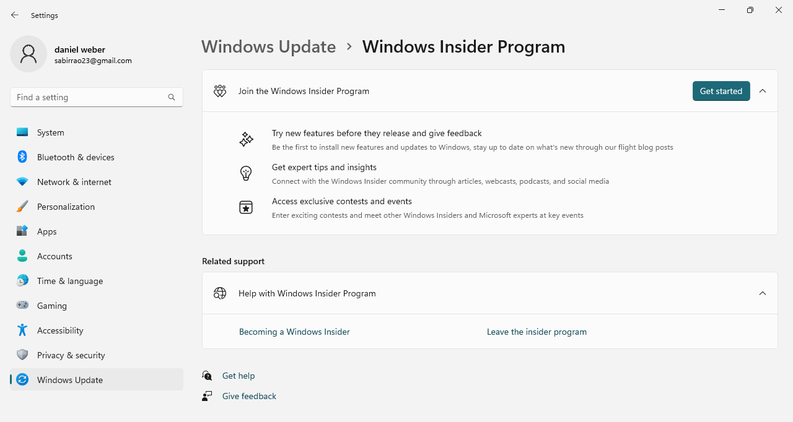Click the Give feedback icon
The height and width of the screenshot is (422, 793).
pos(206,395)
